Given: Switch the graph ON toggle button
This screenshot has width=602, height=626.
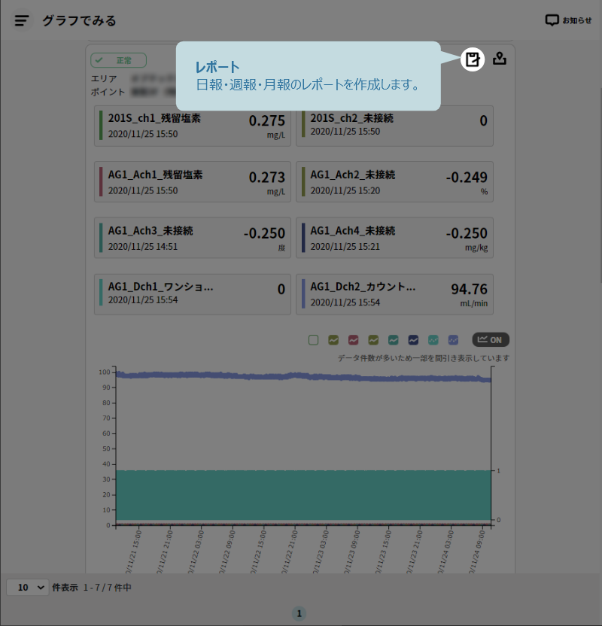Looking at the screenshot, I should tap(491, 340).
